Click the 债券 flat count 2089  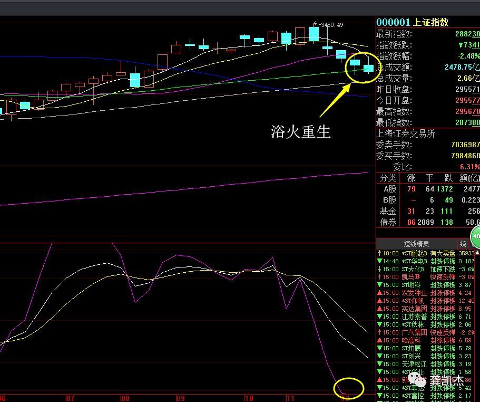[x=426, y=222]
